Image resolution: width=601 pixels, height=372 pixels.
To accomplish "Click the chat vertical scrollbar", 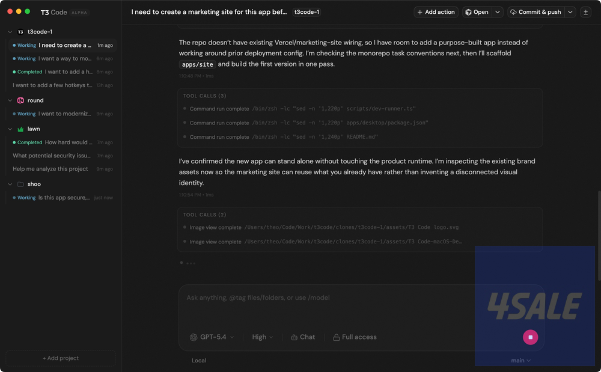I will [x=599, y=236].
